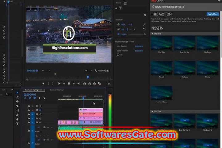Open the Fit zoom level dropdown

tap(47, 71)
